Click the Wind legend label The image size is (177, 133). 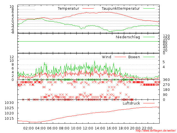click(x=106, y=57)
